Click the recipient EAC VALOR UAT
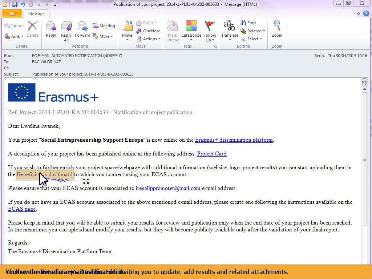Screen dimensions: 372x279 (x=46, y=62)
